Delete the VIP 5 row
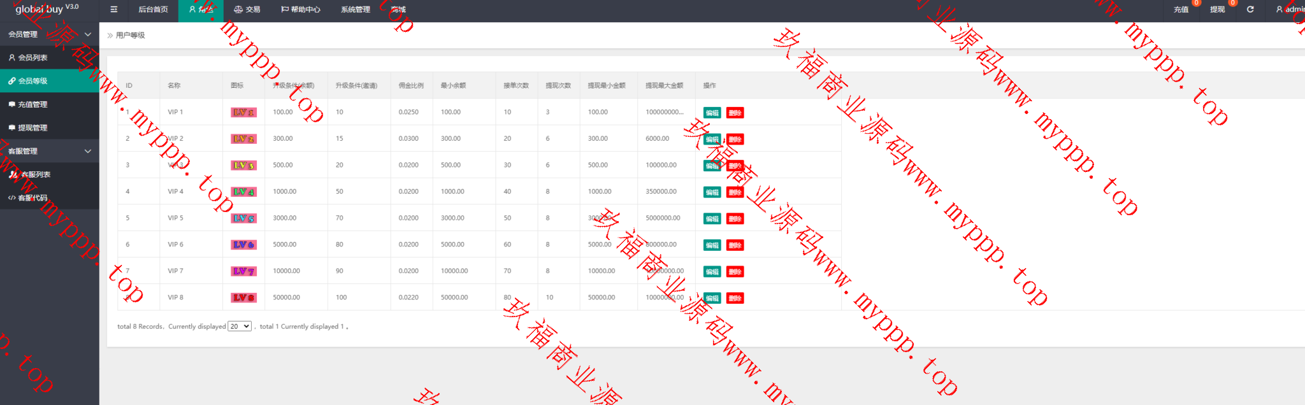1305x405 pixels. click(x=735, y=219)
